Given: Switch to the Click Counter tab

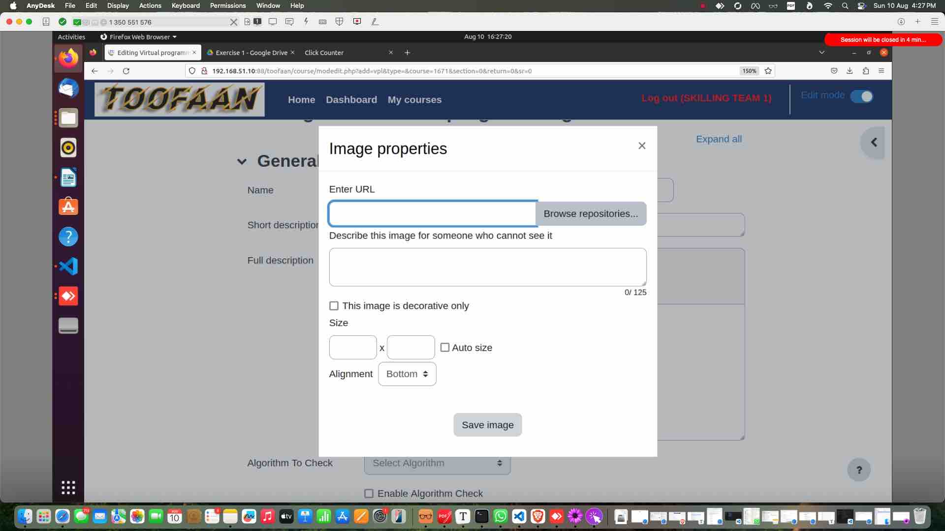Looking at the screenshot, I should [324, 53].
